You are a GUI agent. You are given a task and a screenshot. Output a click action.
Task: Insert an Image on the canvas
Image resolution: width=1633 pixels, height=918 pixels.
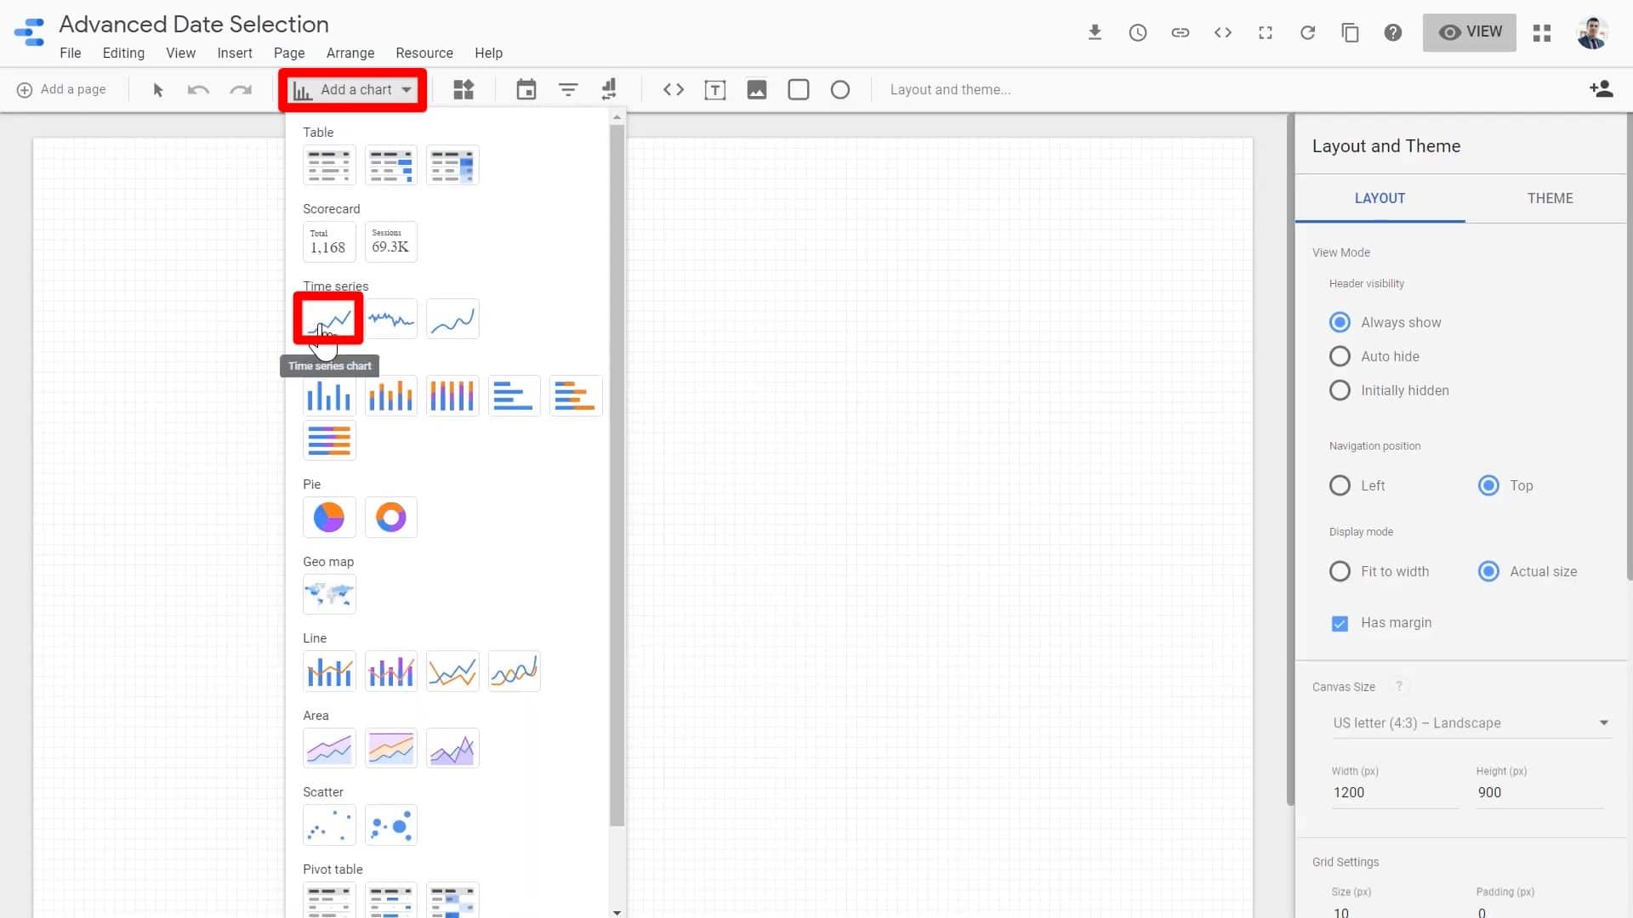(x=757, y=89)
